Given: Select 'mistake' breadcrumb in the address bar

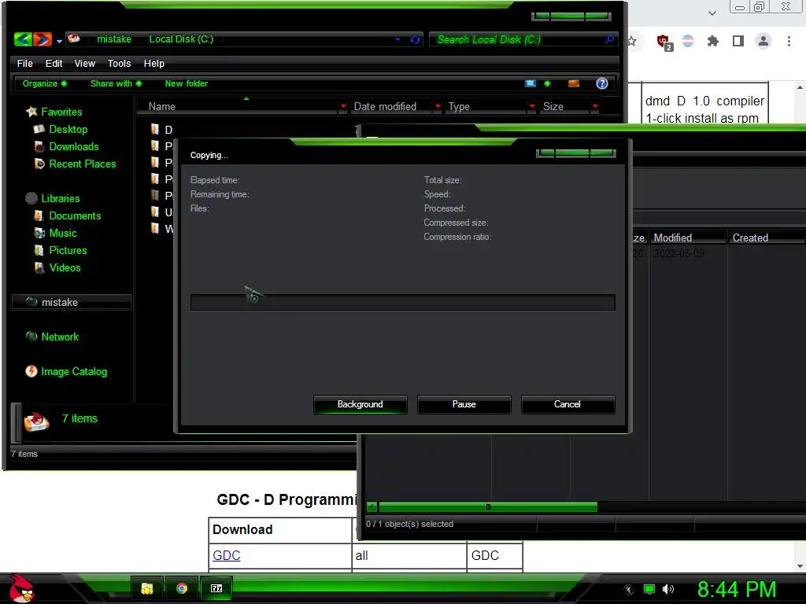Looking at the screenshot, I should (113, 39).
